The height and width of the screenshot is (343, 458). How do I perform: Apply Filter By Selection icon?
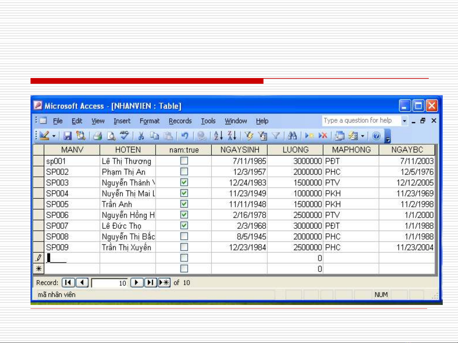pos(249,136)
